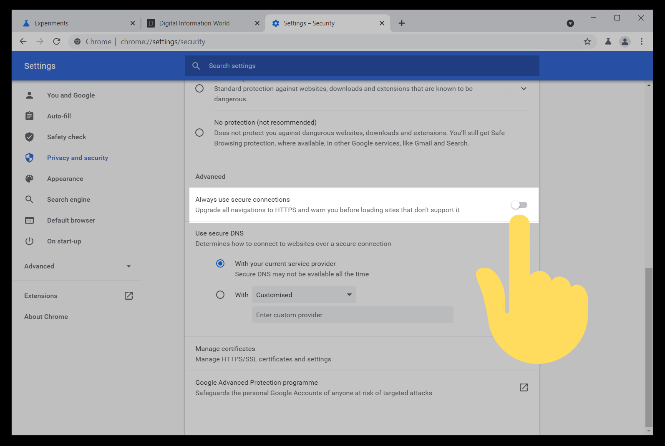Viewport: 665px width, 446px height.
Task: Open the Customised DNS provider dropdown
Action: click(x=304, y=295)
